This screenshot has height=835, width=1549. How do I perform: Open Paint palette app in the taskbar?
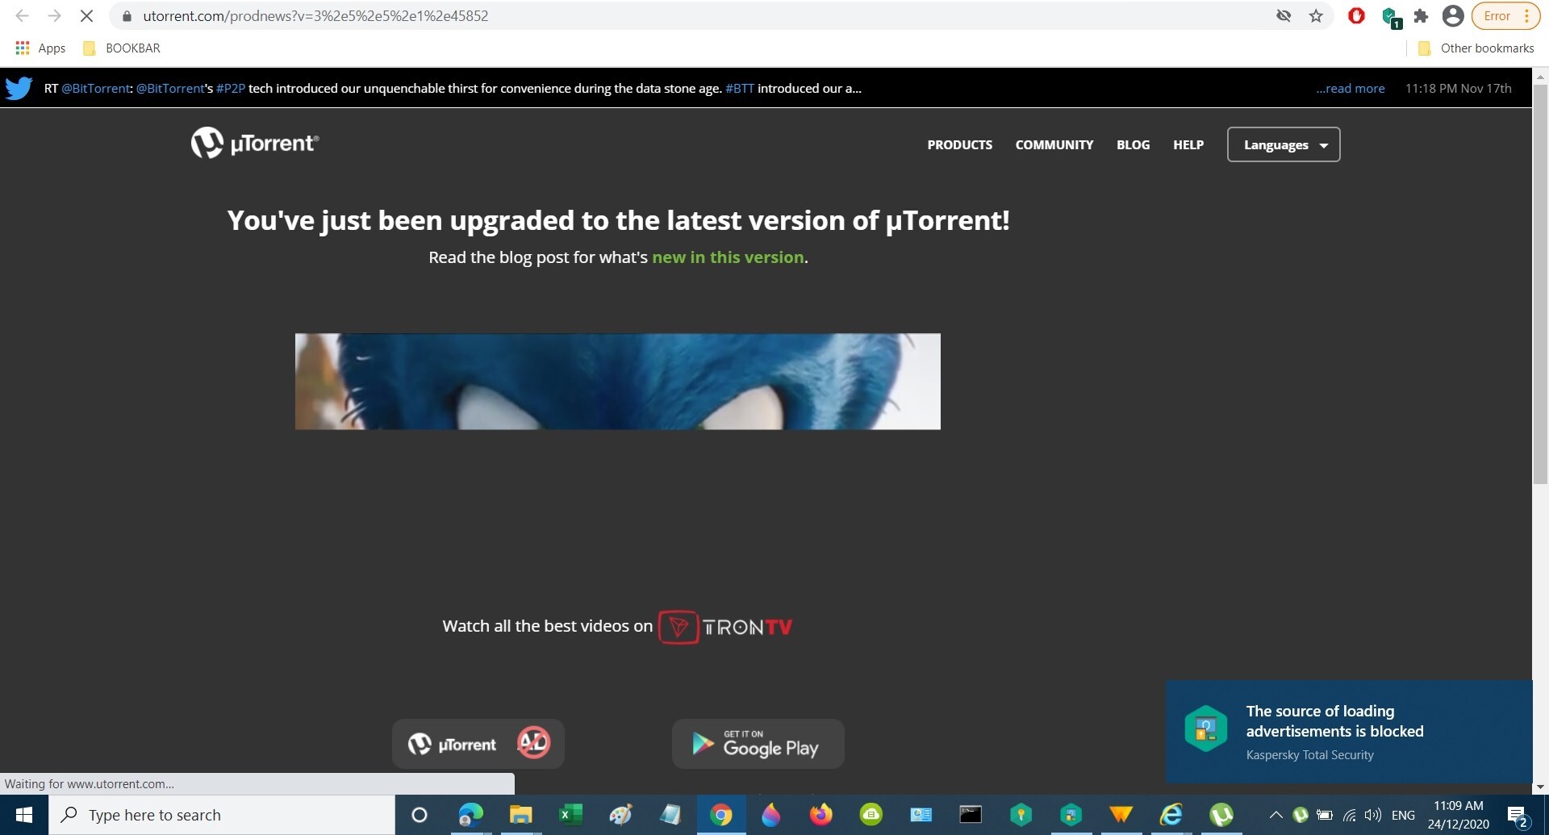pyautogui.click(x=620, y=815)
